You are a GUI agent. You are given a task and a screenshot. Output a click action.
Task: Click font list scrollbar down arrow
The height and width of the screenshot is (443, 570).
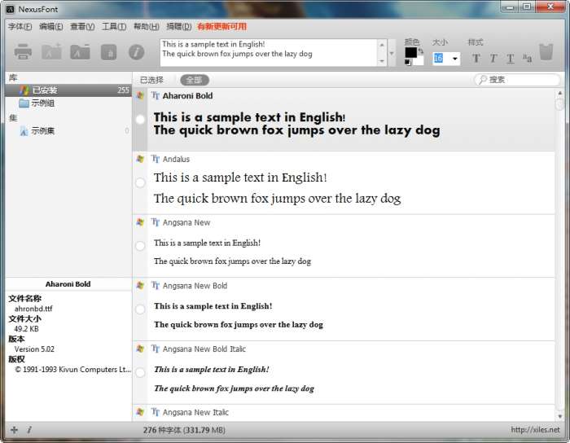point(560,416)
